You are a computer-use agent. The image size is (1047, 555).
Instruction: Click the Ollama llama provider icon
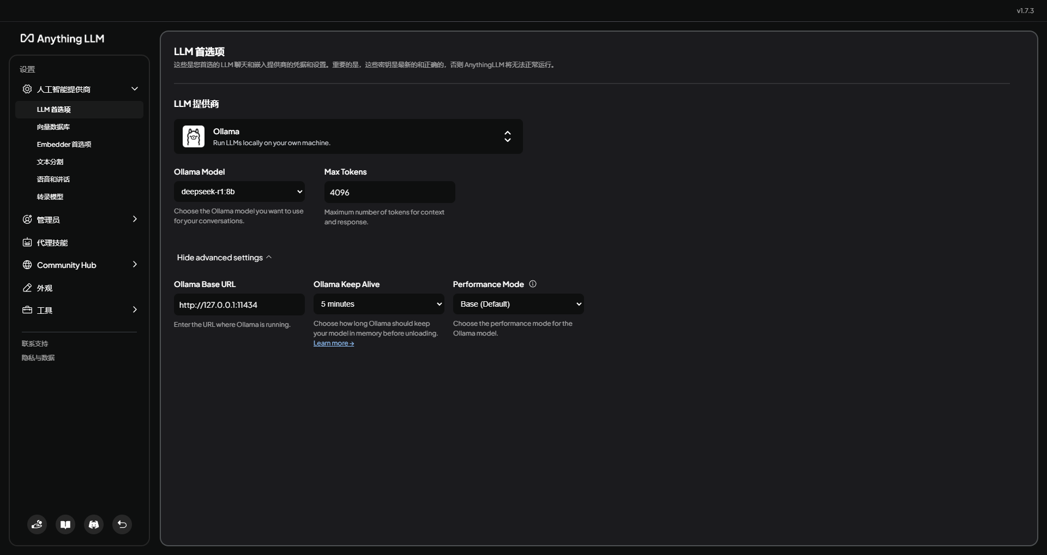click(194, 136)
